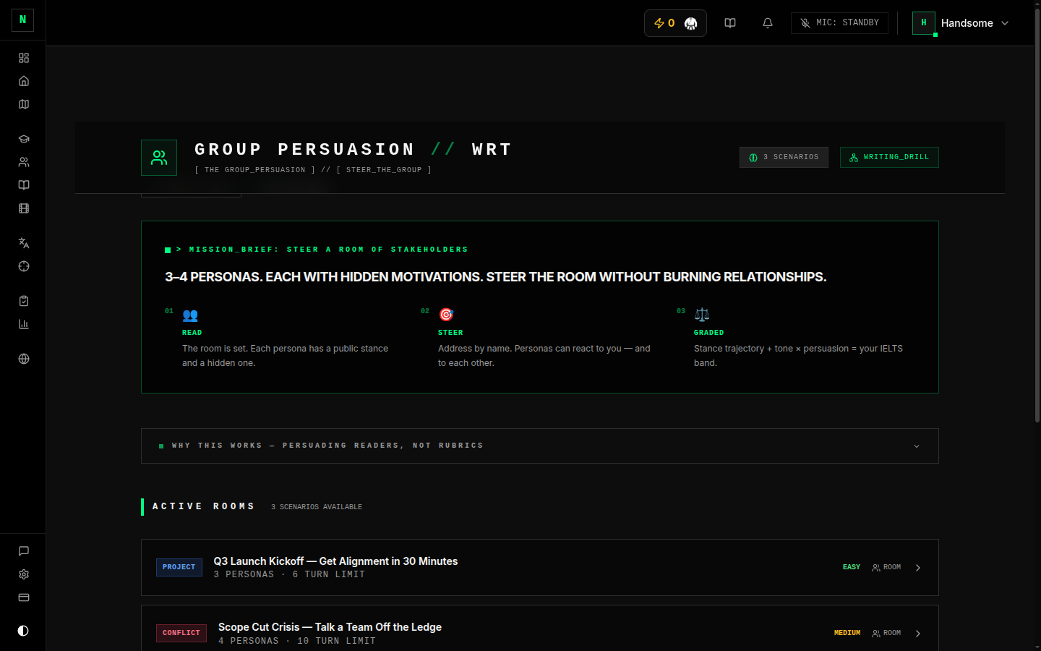This screenshot has height=651, width=1041.
Task: Click the READ step heading
Action: (192, 333)
